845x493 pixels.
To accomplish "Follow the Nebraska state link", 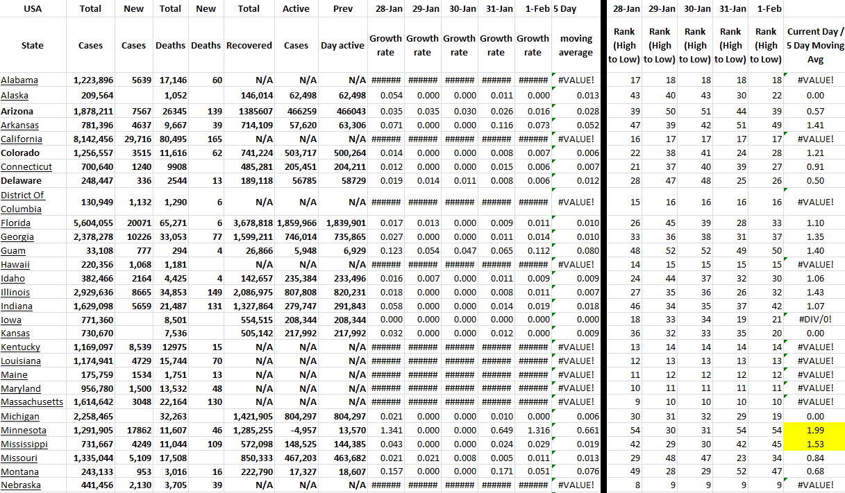I will point(20,485).
